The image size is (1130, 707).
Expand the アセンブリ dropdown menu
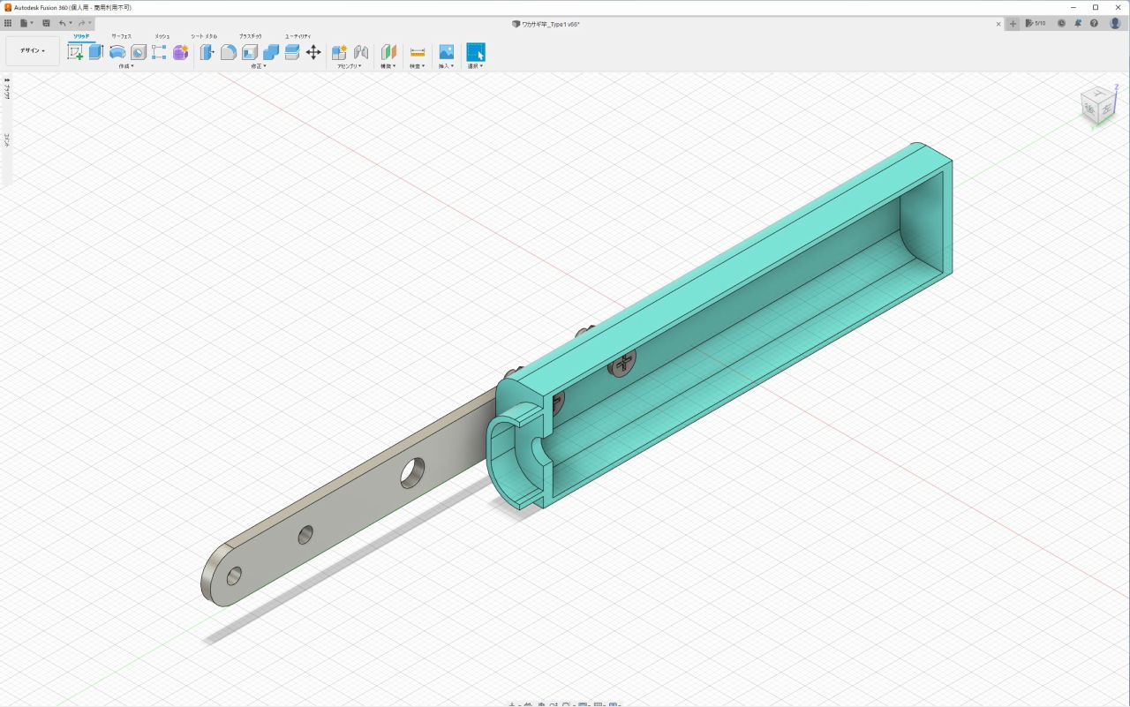(350, 66)
